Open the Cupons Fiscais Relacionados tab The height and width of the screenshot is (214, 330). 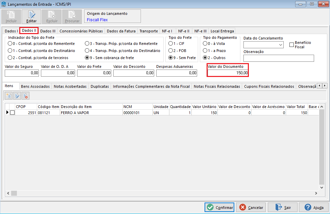click(269, 86)
